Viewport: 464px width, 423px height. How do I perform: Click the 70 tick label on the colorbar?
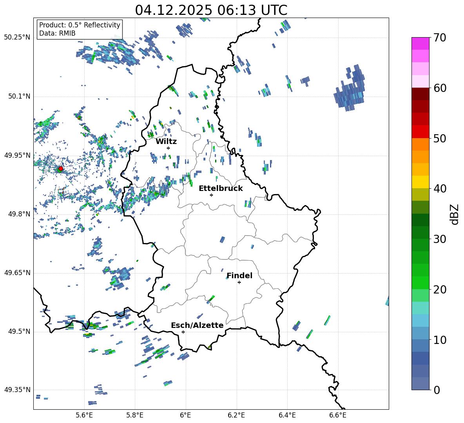[x=440, y=38]
